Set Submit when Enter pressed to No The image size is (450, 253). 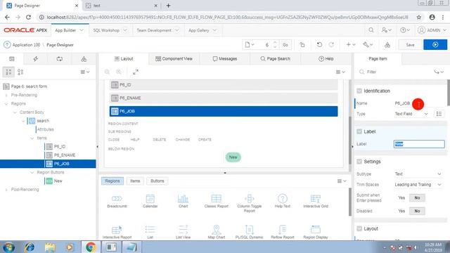coord(417,197)
